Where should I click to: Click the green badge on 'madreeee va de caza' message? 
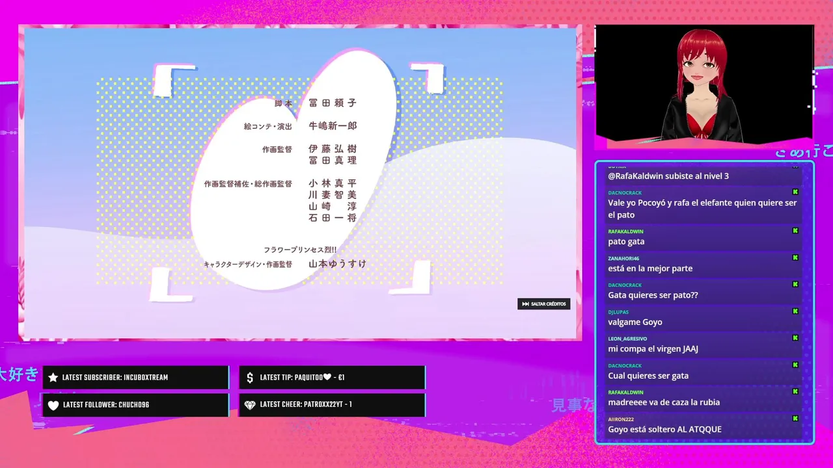point(795,392)
